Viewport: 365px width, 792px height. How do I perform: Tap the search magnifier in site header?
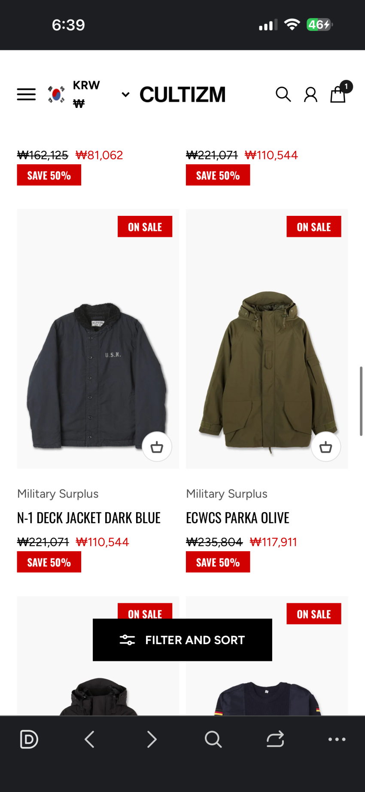pyautogui.click(x=283, y=94)
